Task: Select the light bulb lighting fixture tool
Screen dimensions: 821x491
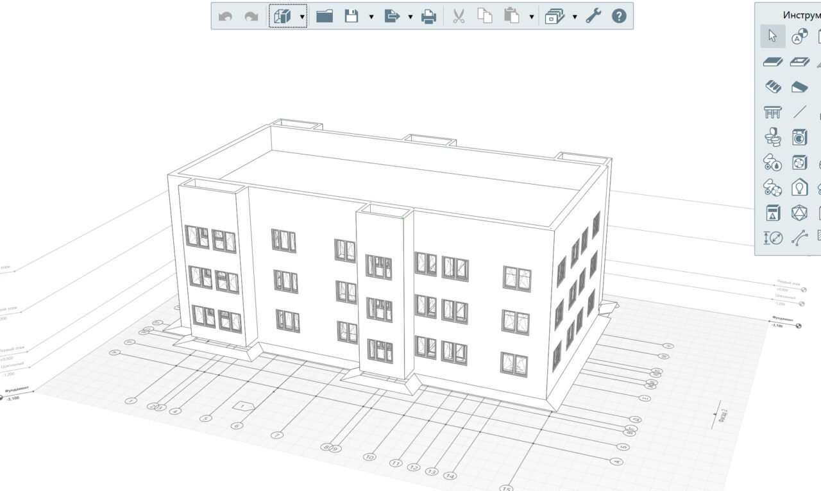Action: [x=799, y=187]
